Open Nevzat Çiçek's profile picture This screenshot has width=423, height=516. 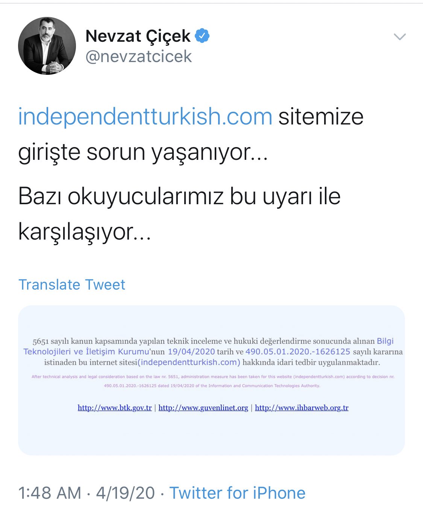47,46
